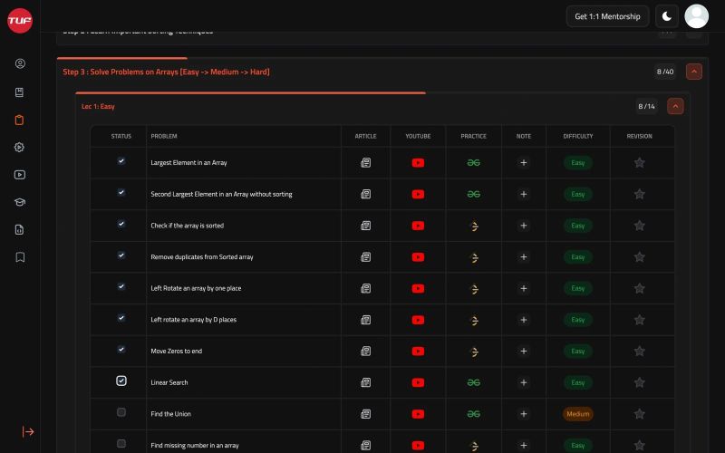Open the user avatar in the top right
Screen dimensions: 725x453
click(696, 16)
